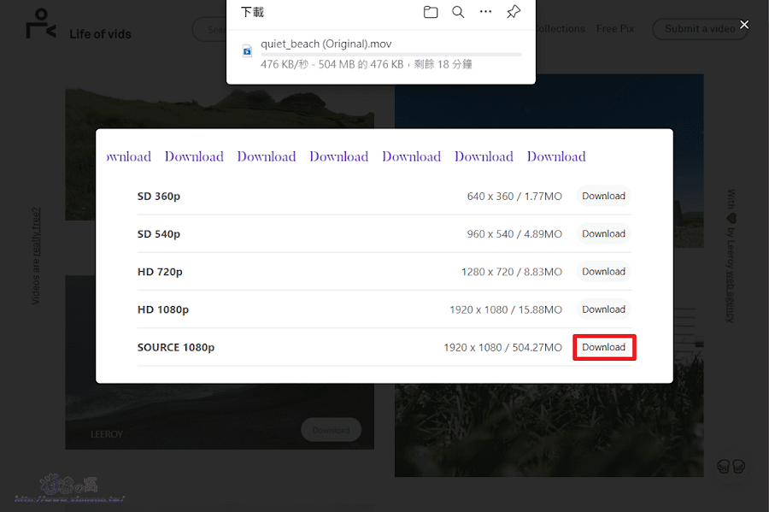The image size is (769, 512).
Task: Open the Collections menu link
Action: pos(560,29)
